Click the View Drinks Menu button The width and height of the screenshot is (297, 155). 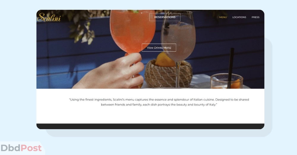[159, 48]
